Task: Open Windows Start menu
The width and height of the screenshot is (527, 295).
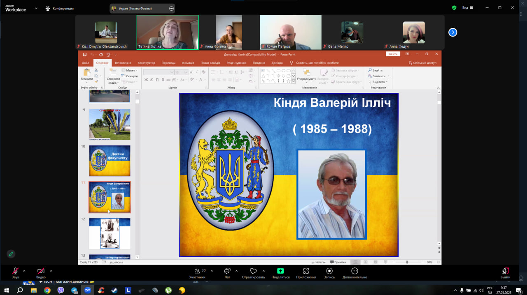Action: tap(7, 290)
